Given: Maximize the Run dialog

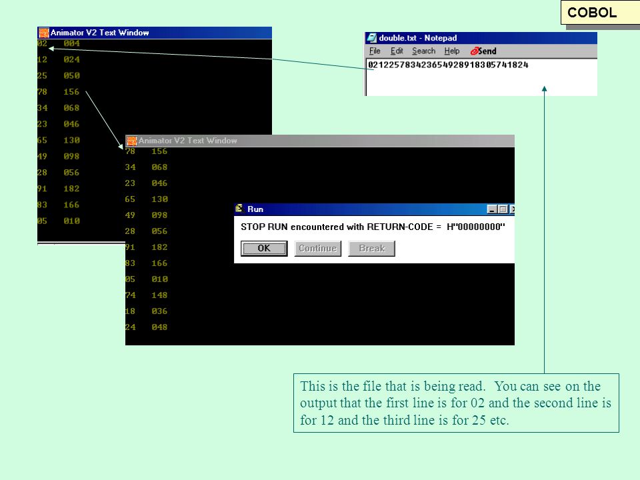Looking at the screenshot, I should point(503,209).
